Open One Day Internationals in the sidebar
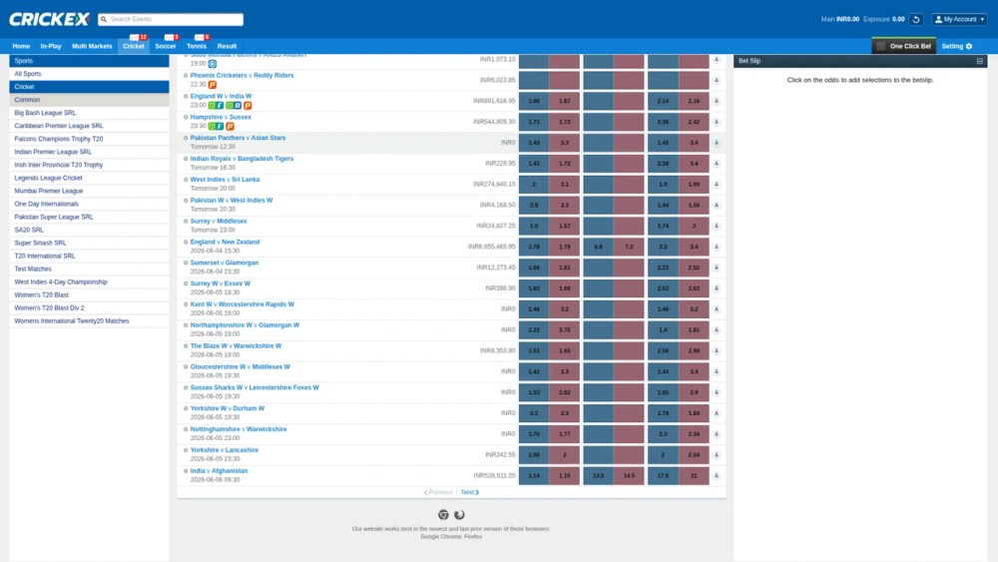Viewport: 998px width, 562px height. pos(89,205)
